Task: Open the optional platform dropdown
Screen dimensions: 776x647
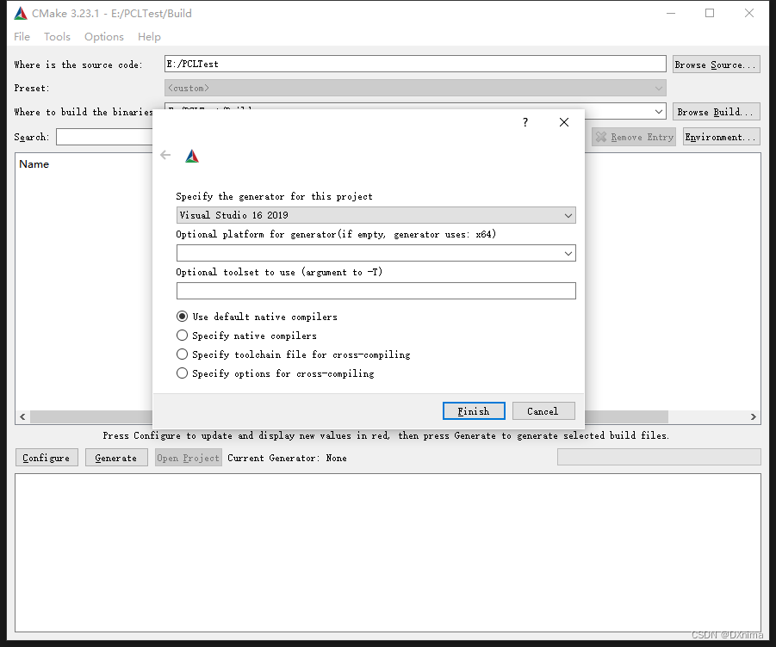Action: coord(567,253)
